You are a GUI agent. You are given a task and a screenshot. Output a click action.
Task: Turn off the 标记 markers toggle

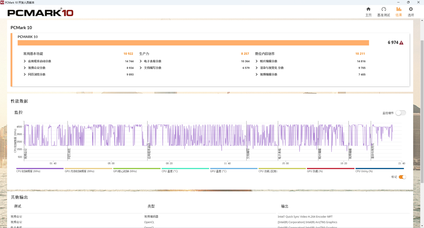tap(402, 177)
